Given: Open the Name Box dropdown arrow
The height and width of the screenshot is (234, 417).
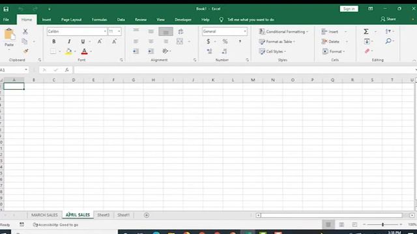Looking at the screenshot, I should [x=26, y=70].
